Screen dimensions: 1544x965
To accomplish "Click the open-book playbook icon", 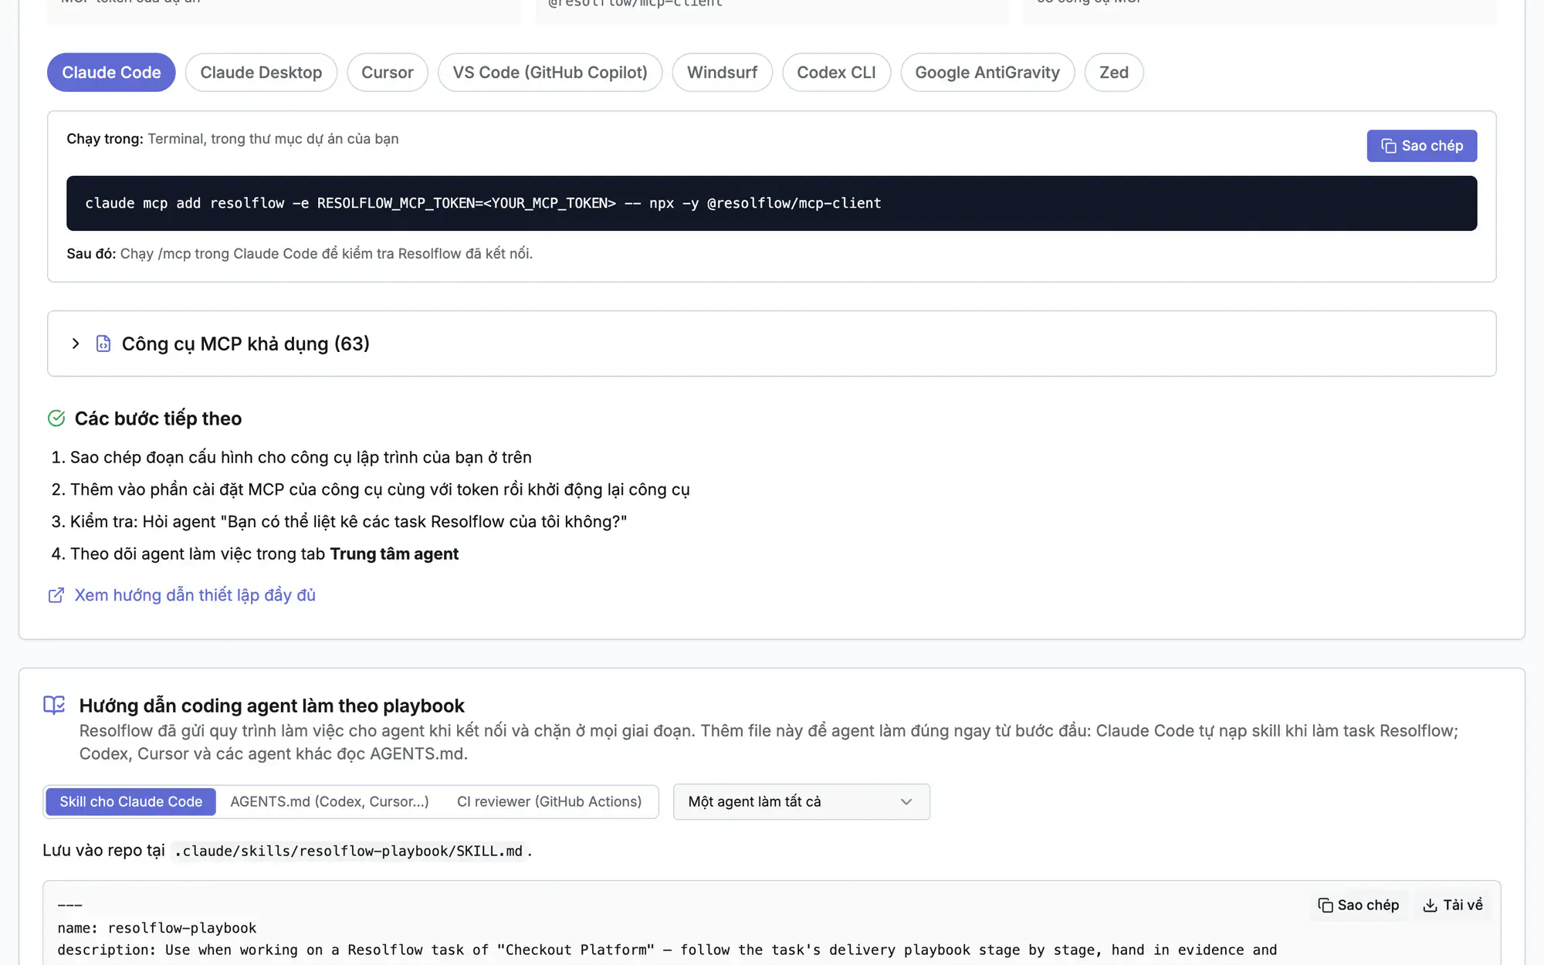I will 54,706.
